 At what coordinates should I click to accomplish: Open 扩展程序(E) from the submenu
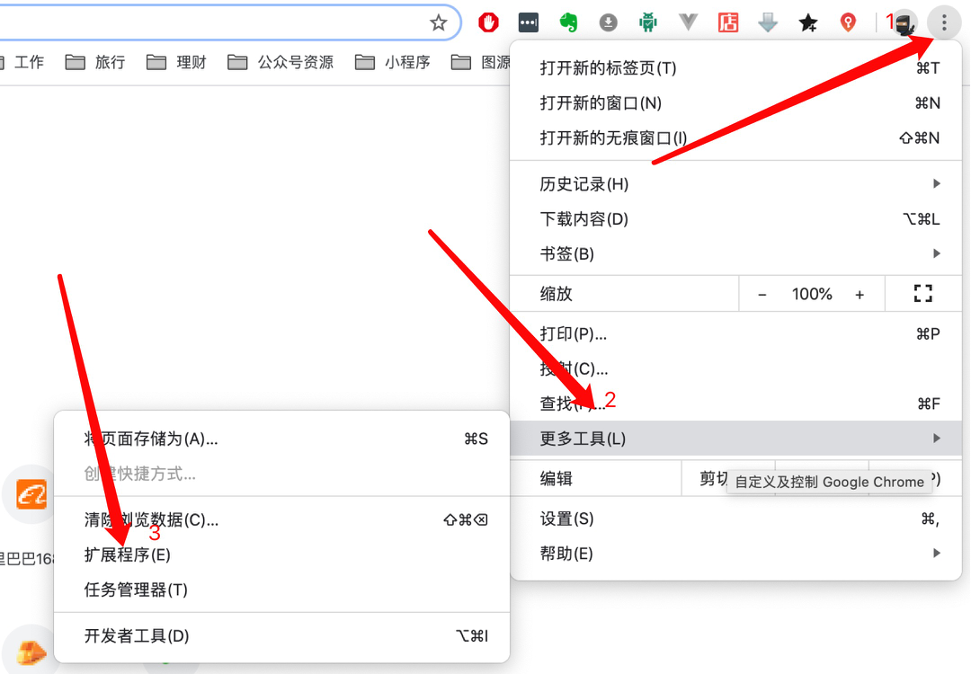click(x=281, y=554)
